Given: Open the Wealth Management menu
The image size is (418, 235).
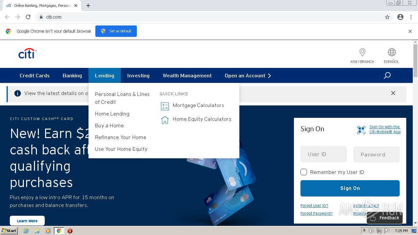Looking at the screenshot, I should (x=187, y=75).
